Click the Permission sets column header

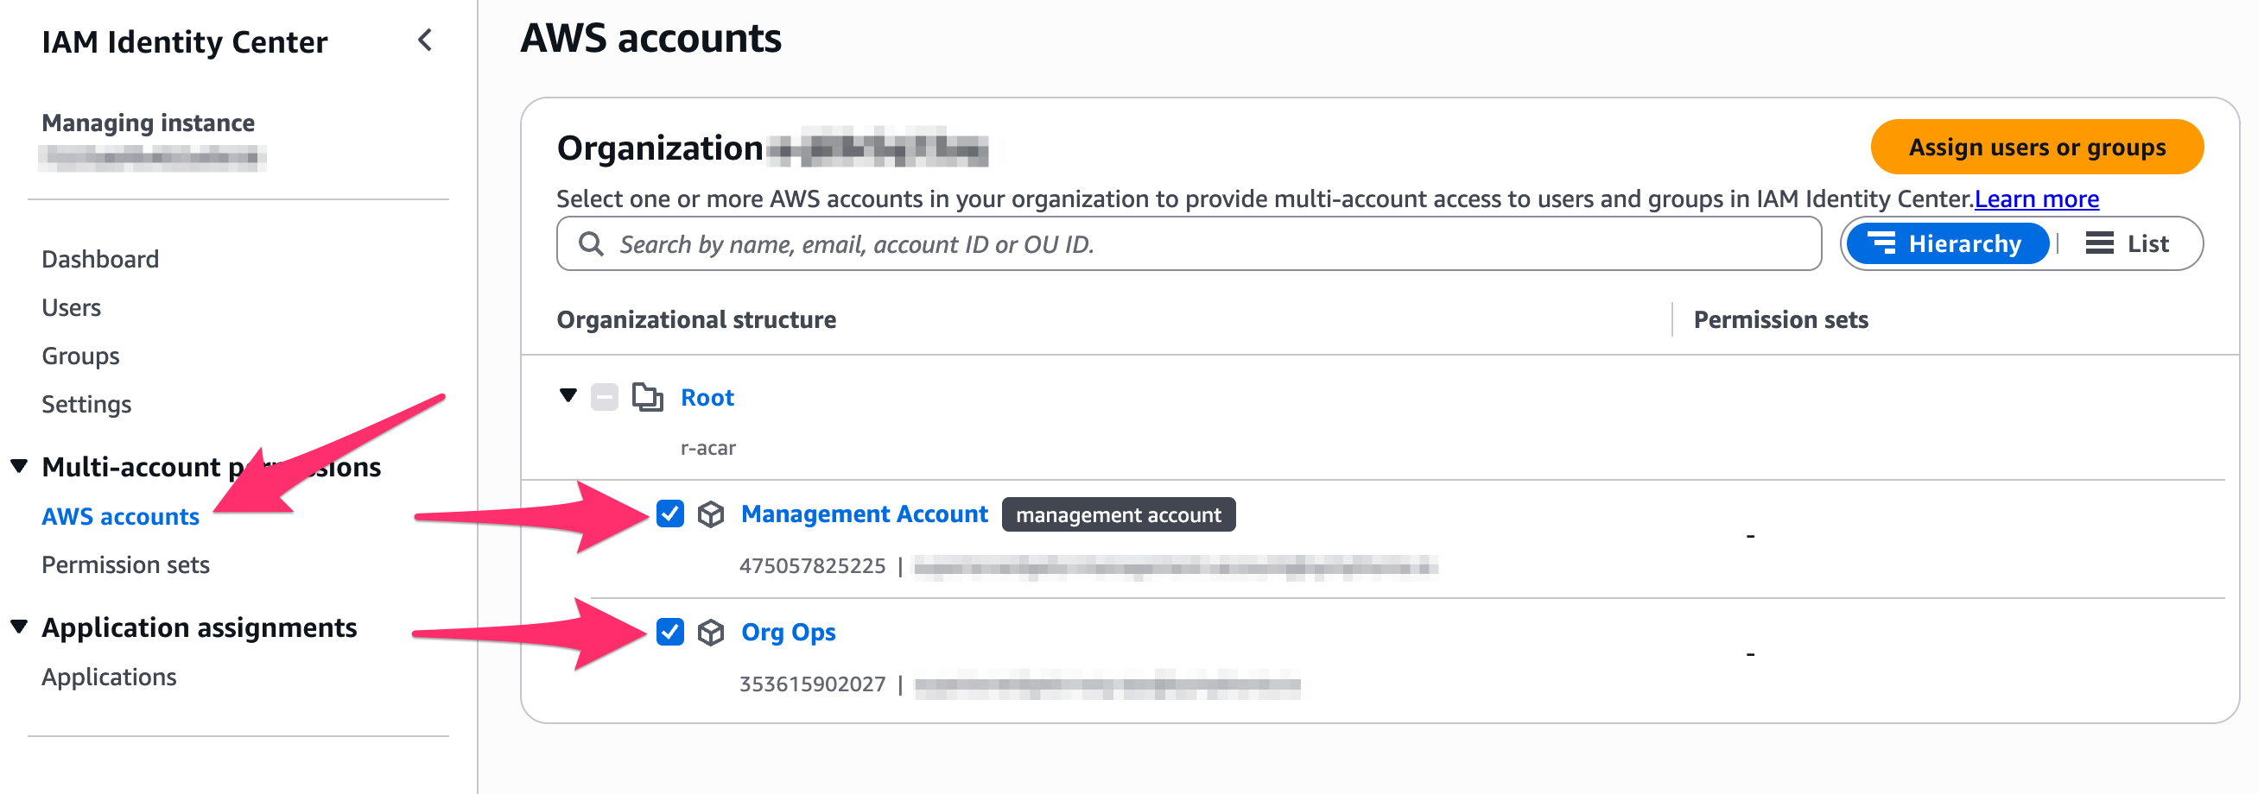click(1780, 319)
